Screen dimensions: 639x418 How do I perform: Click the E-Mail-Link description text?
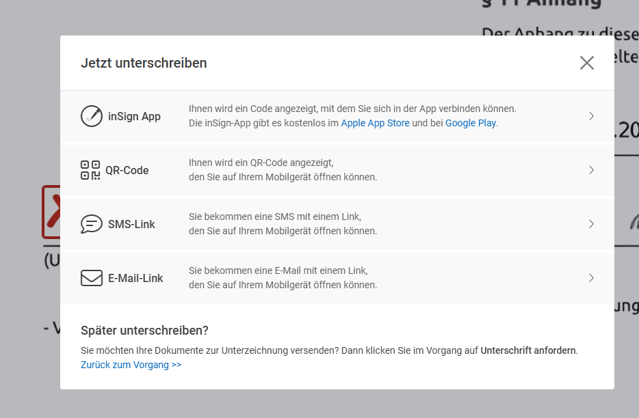283,278
